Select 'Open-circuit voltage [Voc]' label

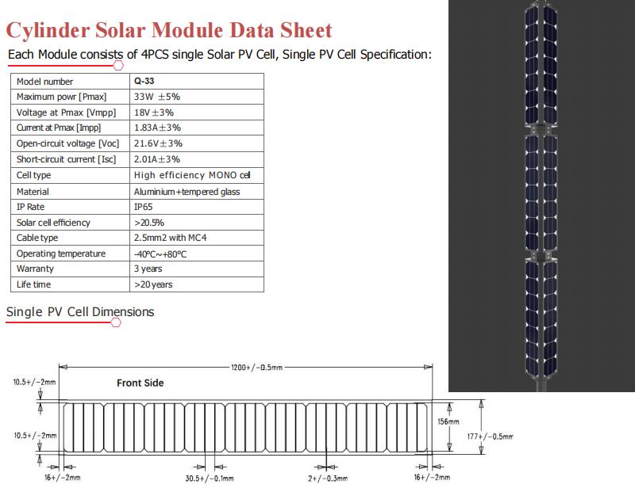click(68, 143)
